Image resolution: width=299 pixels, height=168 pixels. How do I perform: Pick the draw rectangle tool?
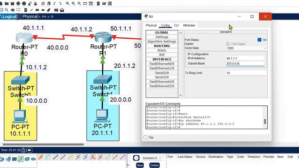(37, 10)
